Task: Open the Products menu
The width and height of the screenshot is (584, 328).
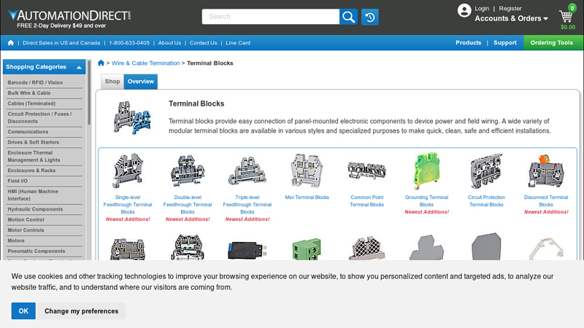Action: coord(468,43)
